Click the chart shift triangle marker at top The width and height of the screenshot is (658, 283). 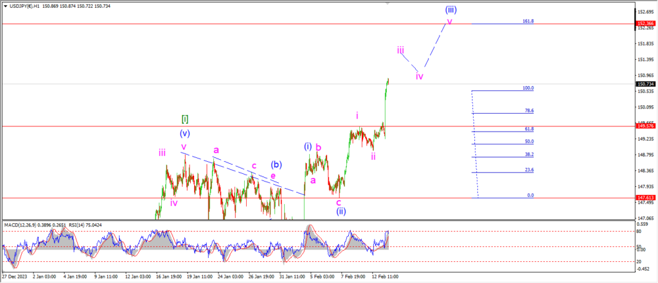(x=387, y=3)
